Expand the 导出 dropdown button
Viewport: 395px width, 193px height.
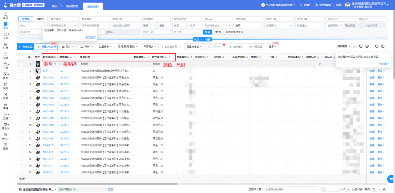point(87,46)
